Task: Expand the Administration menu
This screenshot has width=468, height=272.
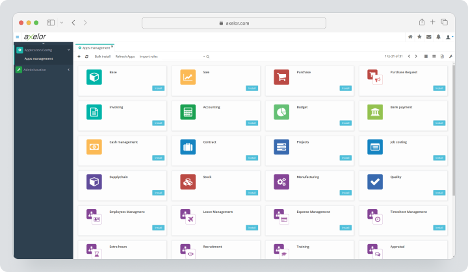Action: [69, 69]
